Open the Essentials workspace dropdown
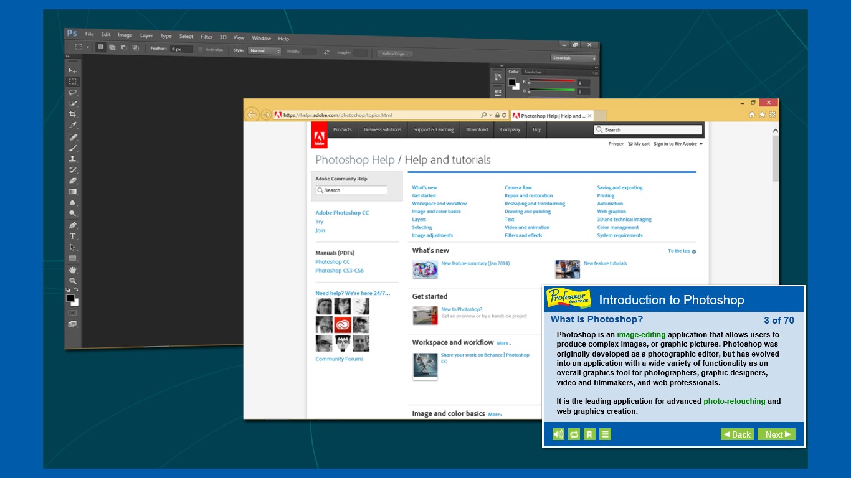The height and width of the screenshot is (478, 851). (574, 59)
